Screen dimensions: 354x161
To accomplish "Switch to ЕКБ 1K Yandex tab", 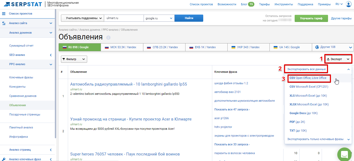I will point(206,47).
